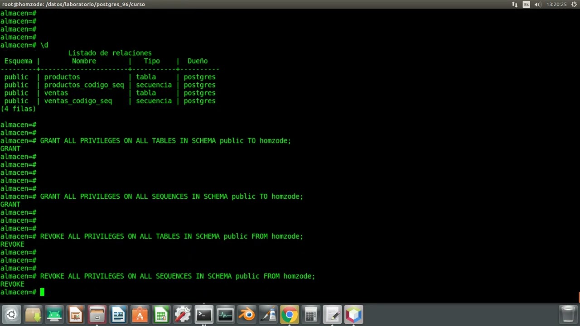Click the \d command line

(x=24, y=45)
